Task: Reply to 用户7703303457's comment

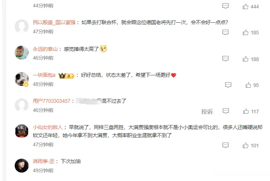Action: [x=226, y=111]
